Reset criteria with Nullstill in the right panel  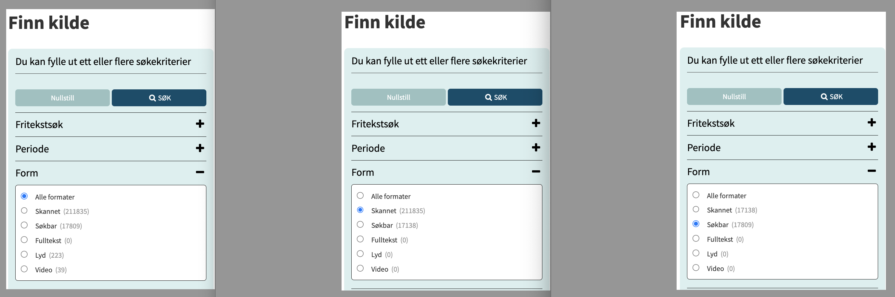[x=734, y=97]
